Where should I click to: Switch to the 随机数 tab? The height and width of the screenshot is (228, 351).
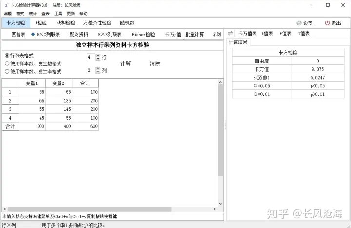pos(127,23)
